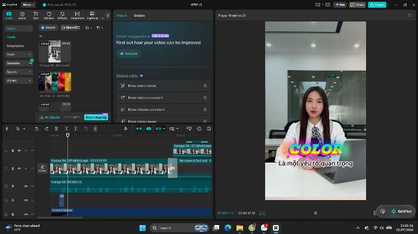The width and height of the screenshot is (418, 234).
Task: Mute the Footage audio track
Action: click(26, 186)
